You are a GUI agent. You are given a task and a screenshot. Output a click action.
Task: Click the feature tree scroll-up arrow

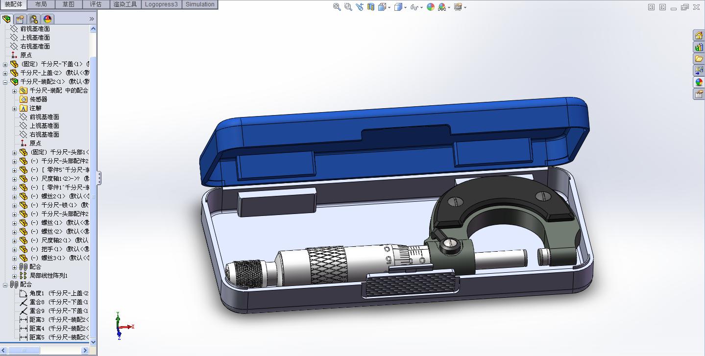pos(93,29)
